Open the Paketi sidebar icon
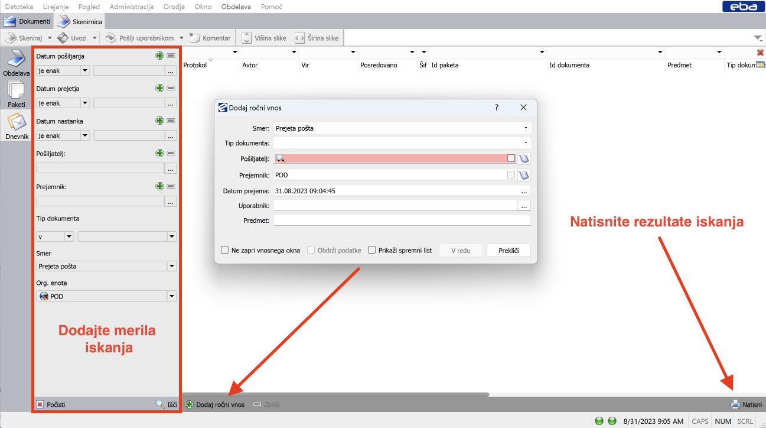766x428 pixels. click(x=16, y=92)
